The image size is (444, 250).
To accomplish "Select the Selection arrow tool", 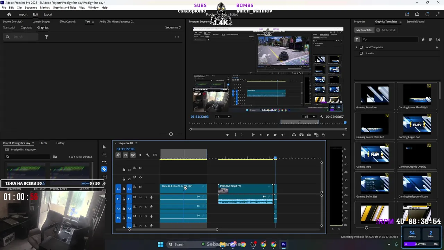I will pos(104,147).
